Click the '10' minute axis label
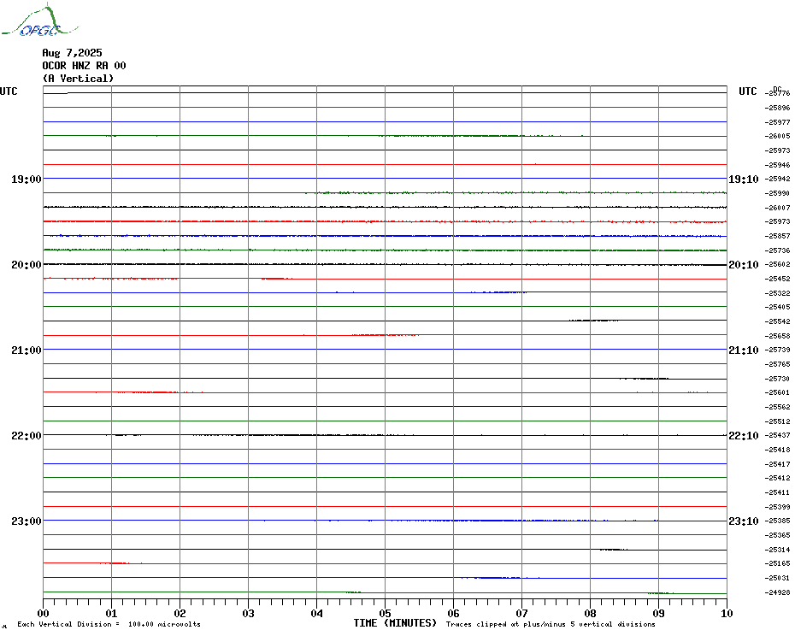This screenshot has height=636, width=795. [x=727, y=614]
